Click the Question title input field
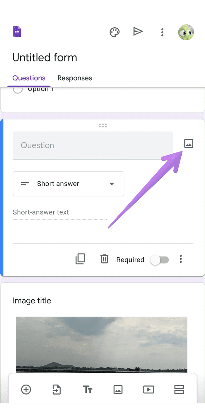This screenshot has width=205, height=411. [x=93, y=145]
